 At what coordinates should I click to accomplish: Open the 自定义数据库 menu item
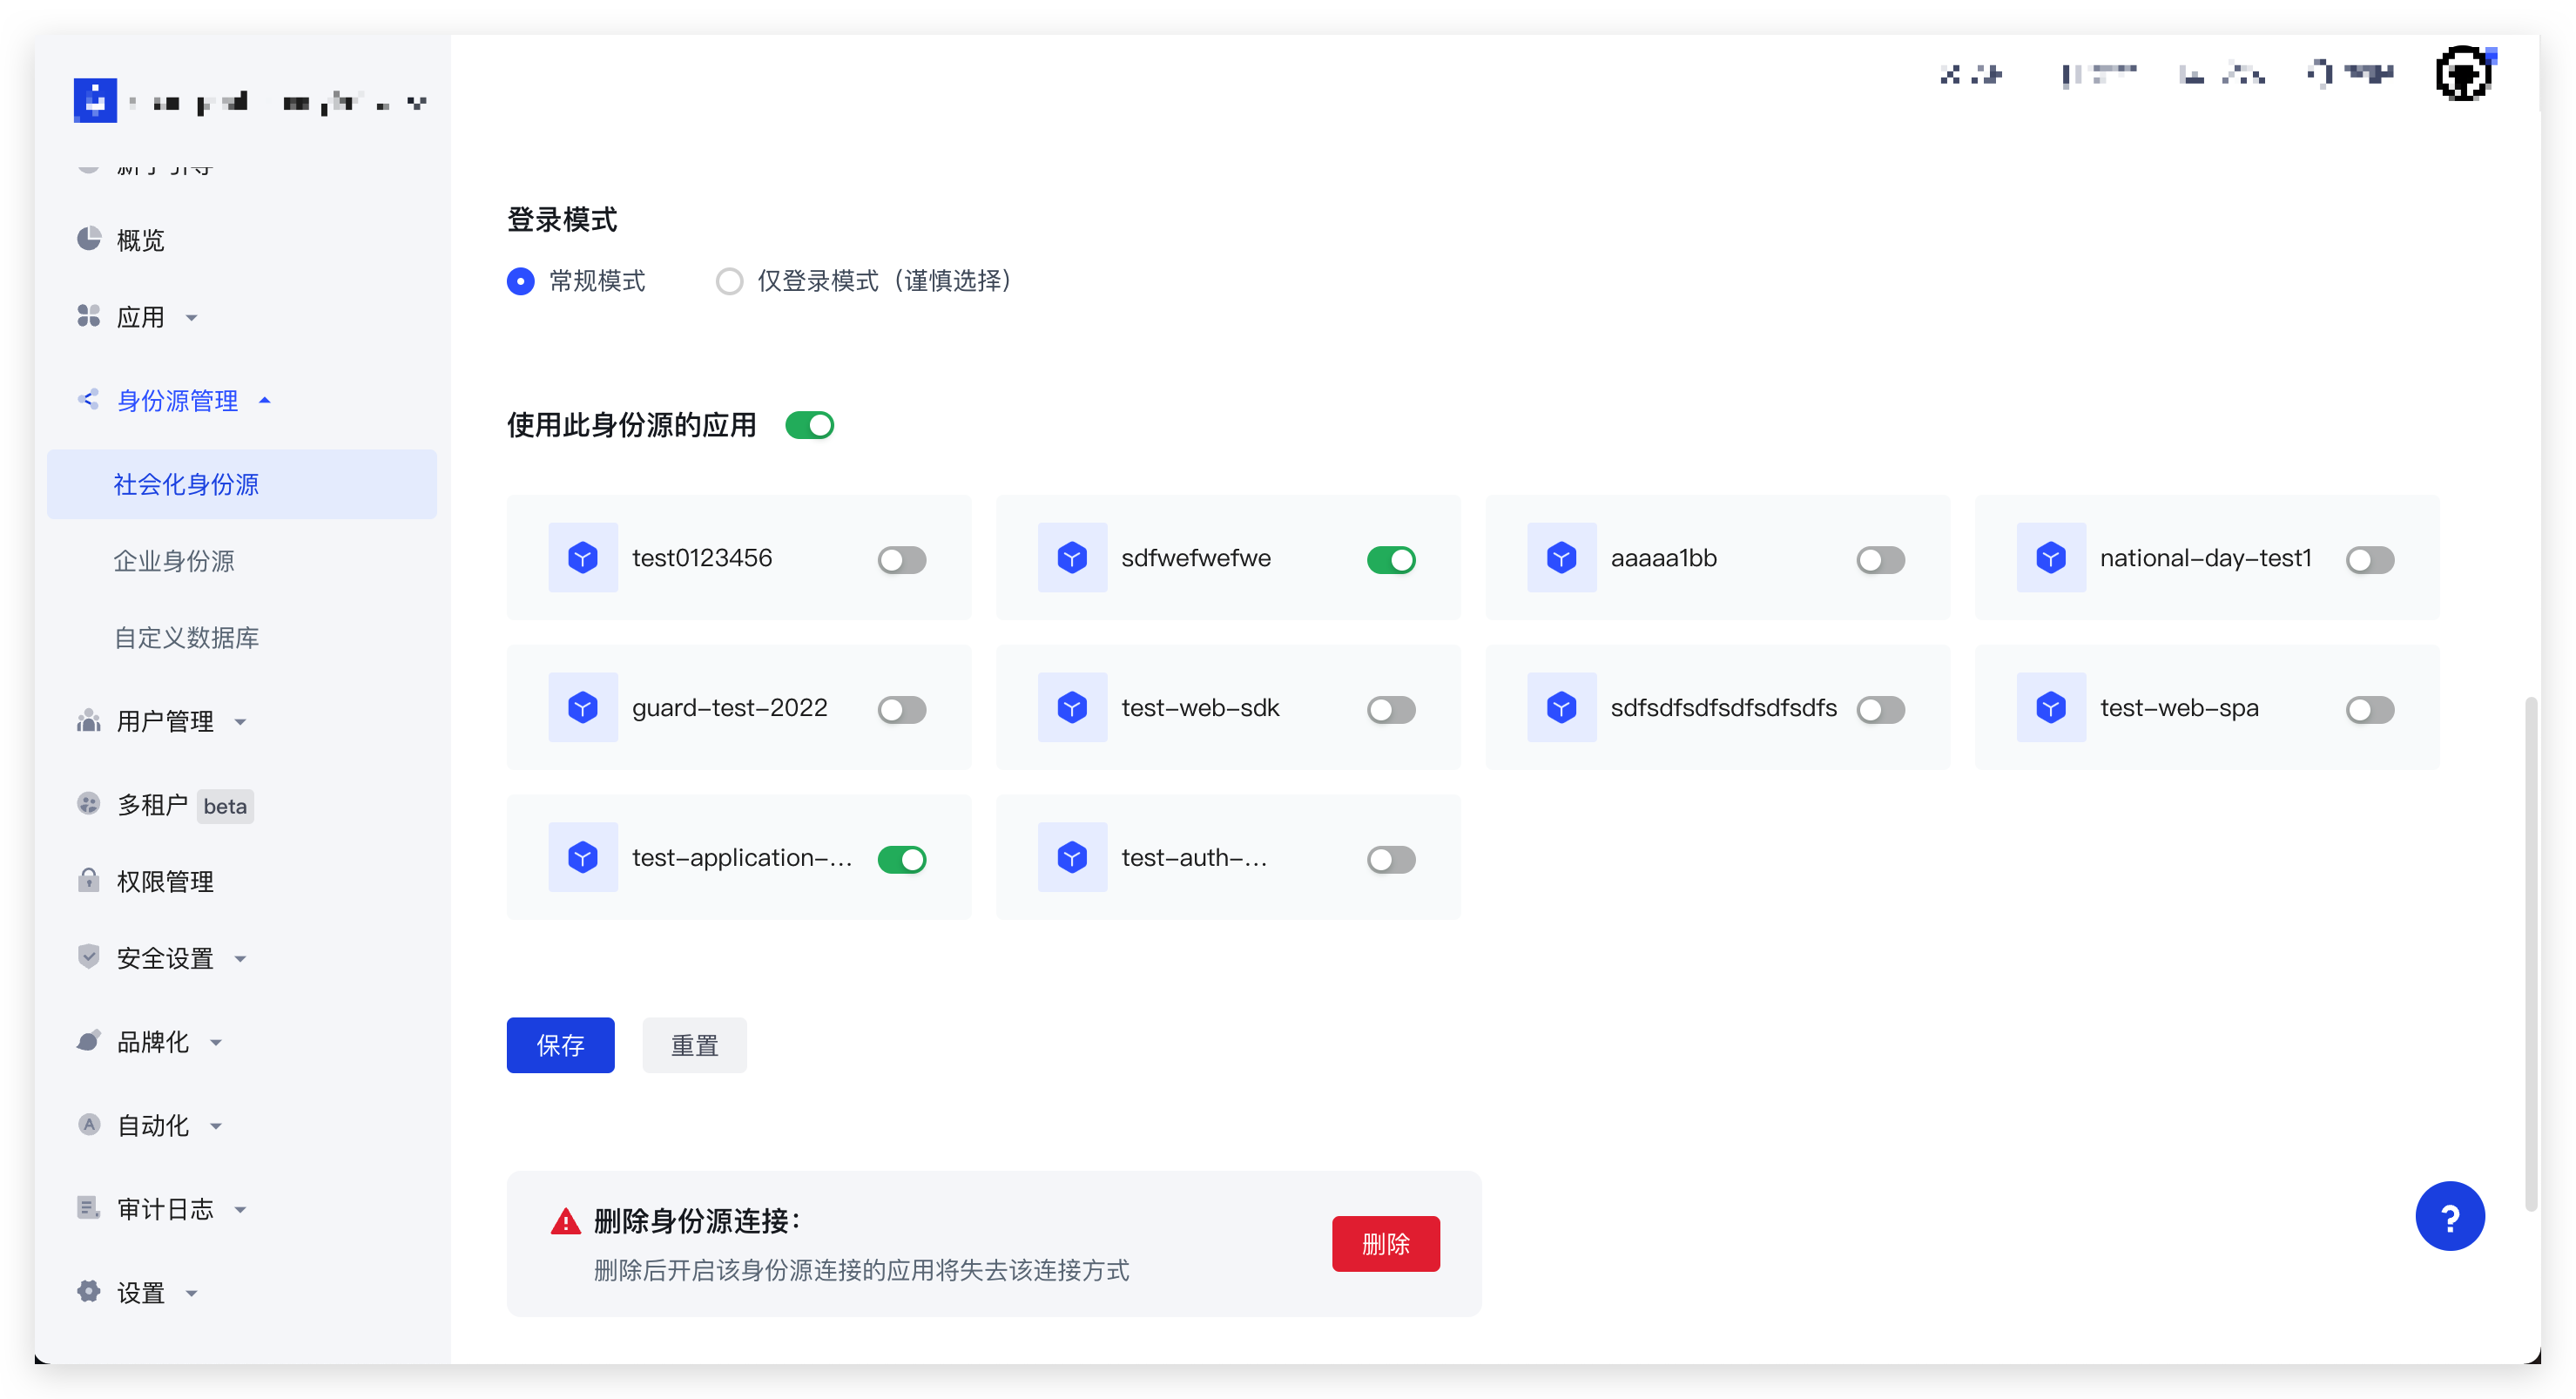coord(187,637)
